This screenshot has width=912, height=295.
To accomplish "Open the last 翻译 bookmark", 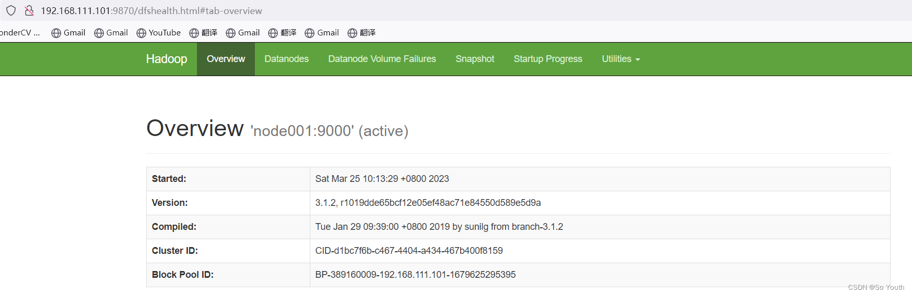I will 361,33.
